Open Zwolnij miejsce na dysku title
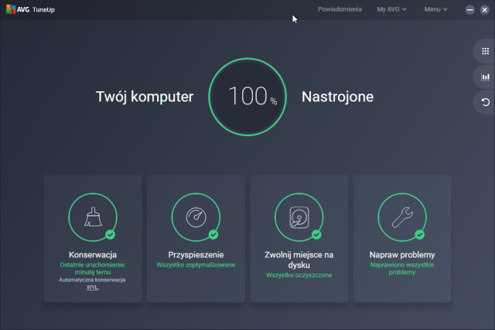Image resolution: width=495 pixels, height=330 pixels. 299,260
